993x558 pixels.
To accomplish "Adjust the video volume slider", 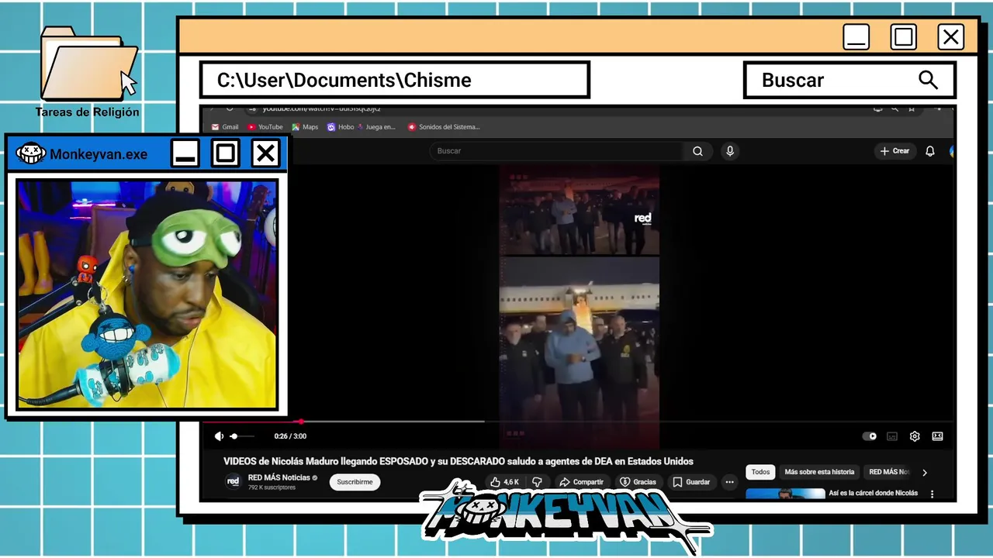I will [x=242, y=436].
